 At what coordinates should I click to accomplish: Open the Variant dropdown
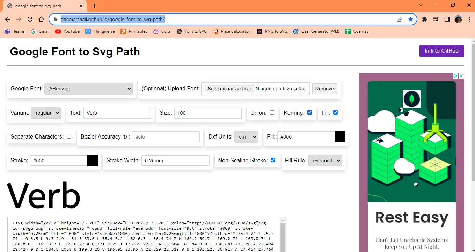coord(46,113)
